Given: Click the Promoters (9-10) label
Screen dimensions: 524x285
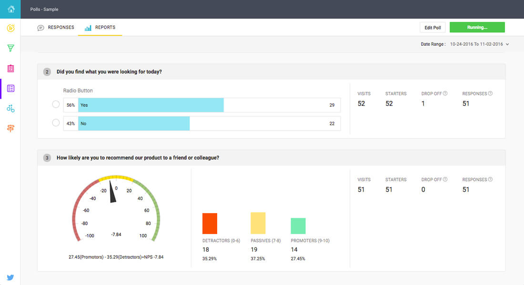Looking at the screenshot, I should pos(310,241).
